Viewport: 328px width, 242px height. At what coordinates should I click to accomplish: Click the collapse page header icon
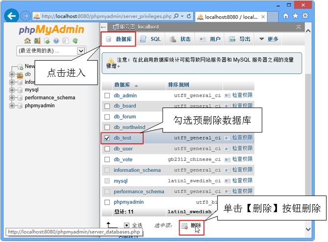299,27
